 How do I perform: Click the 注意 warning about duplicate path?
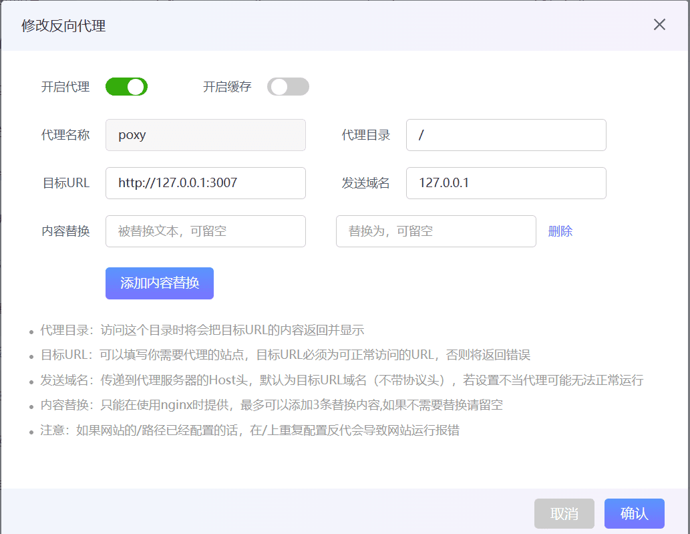[x=250, y=430]
